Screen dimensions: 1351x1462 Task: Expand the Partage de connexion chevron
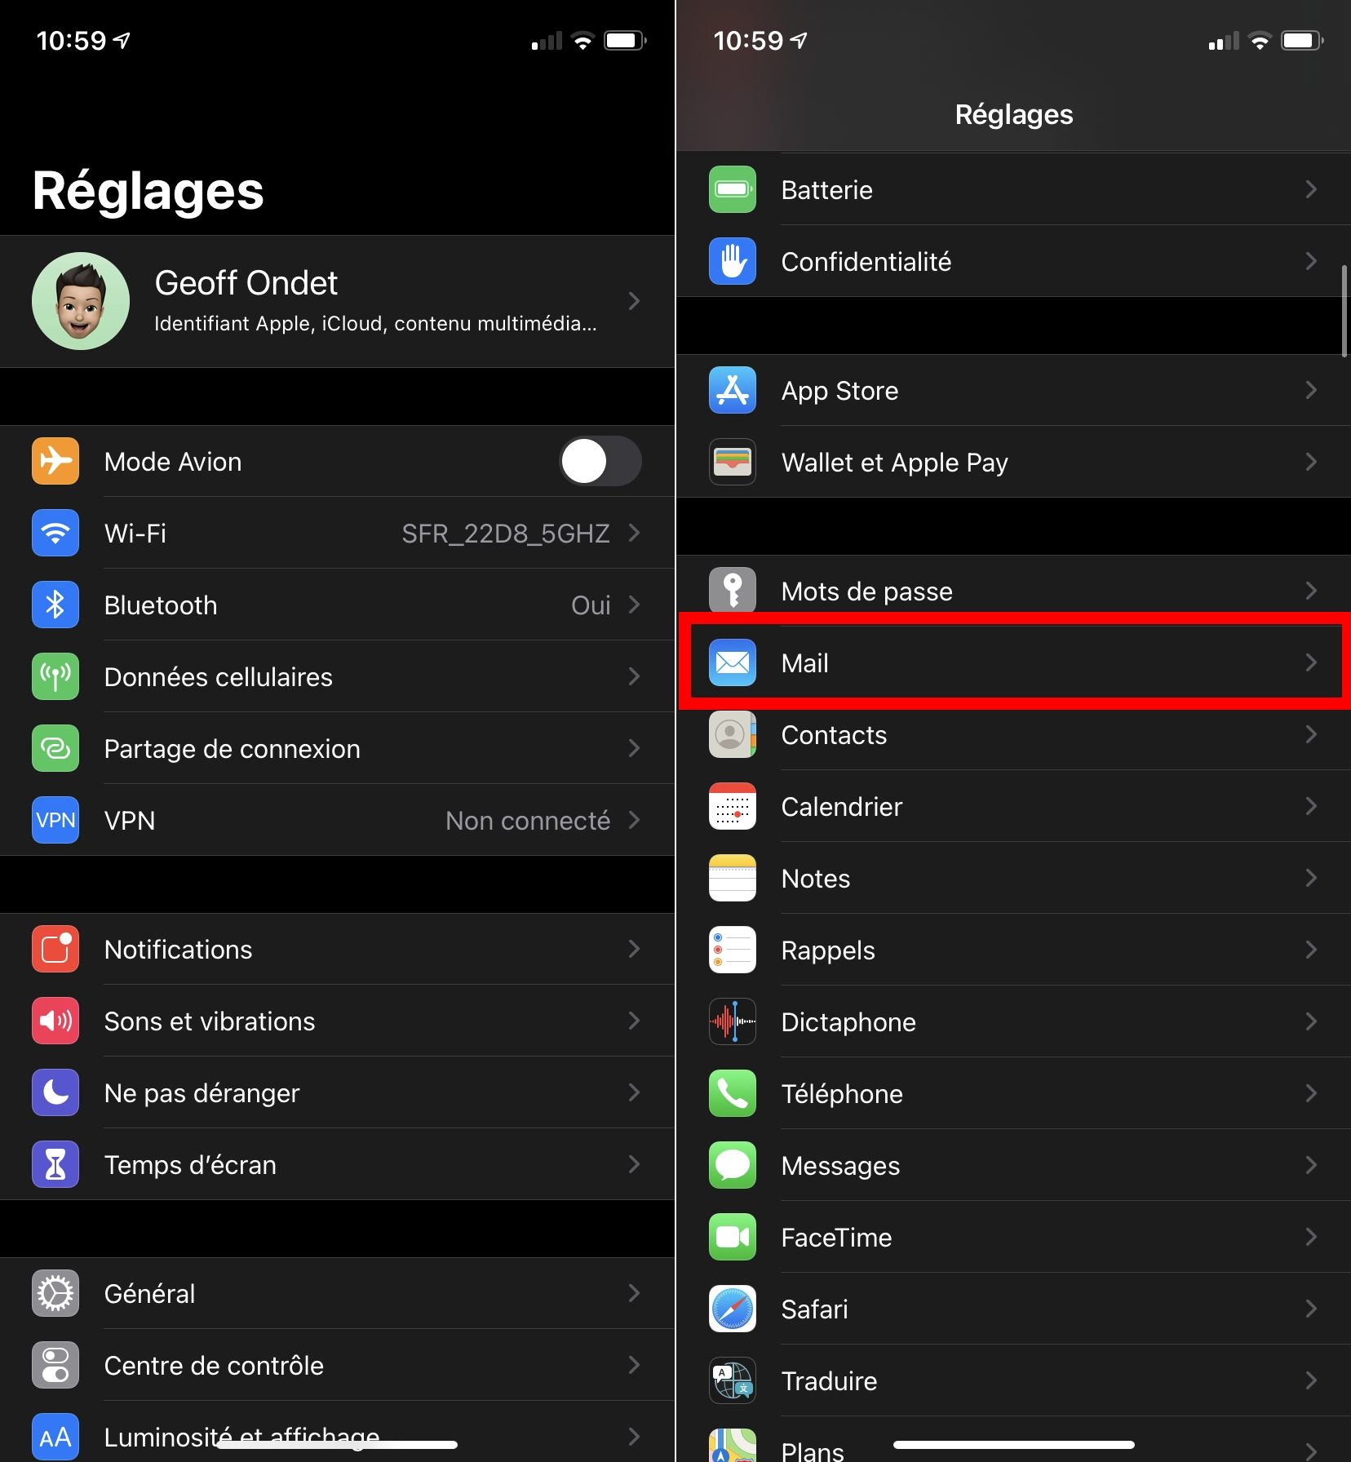(x=634, y=748)
